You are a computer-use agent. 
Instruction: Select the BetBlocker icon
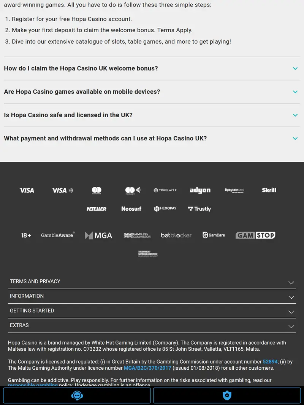(176, 235)
